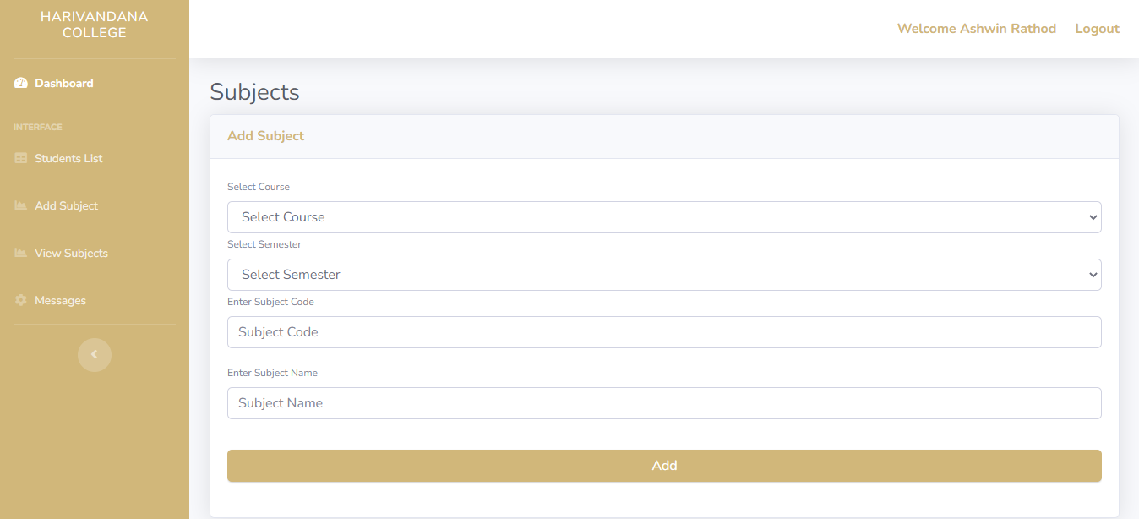Open View Subjects from the sidebar
The width and height of the screenshot is (1139, 519).
pos(72,252)
